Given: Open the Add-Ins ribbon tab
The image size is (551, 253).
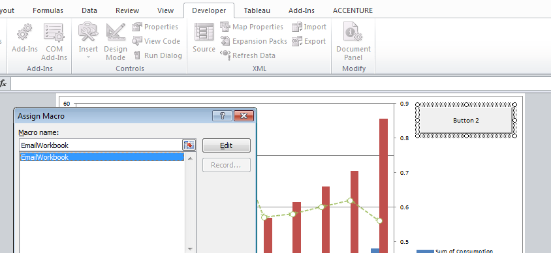Looking at the screenshot, I should 302,10.
